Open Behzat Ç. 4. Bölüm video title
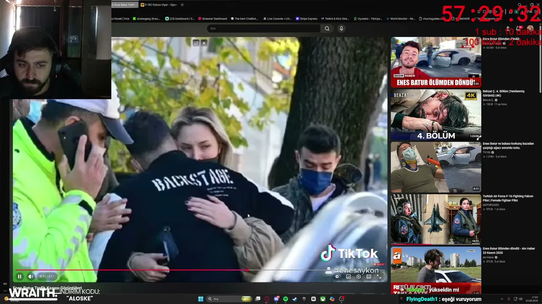This screenshot has height=304, width=542. tap(503, 93)
